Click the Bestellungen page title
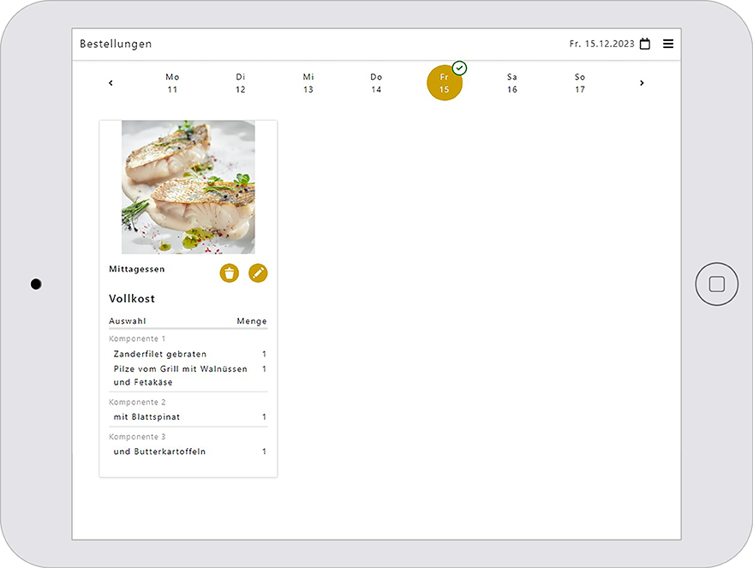 116,44
